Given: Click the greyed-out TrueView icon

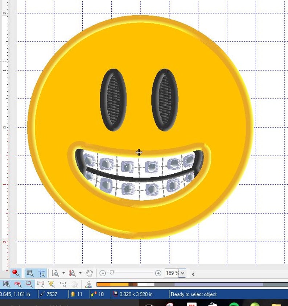Looking at the screenshot, I should 74,284.
